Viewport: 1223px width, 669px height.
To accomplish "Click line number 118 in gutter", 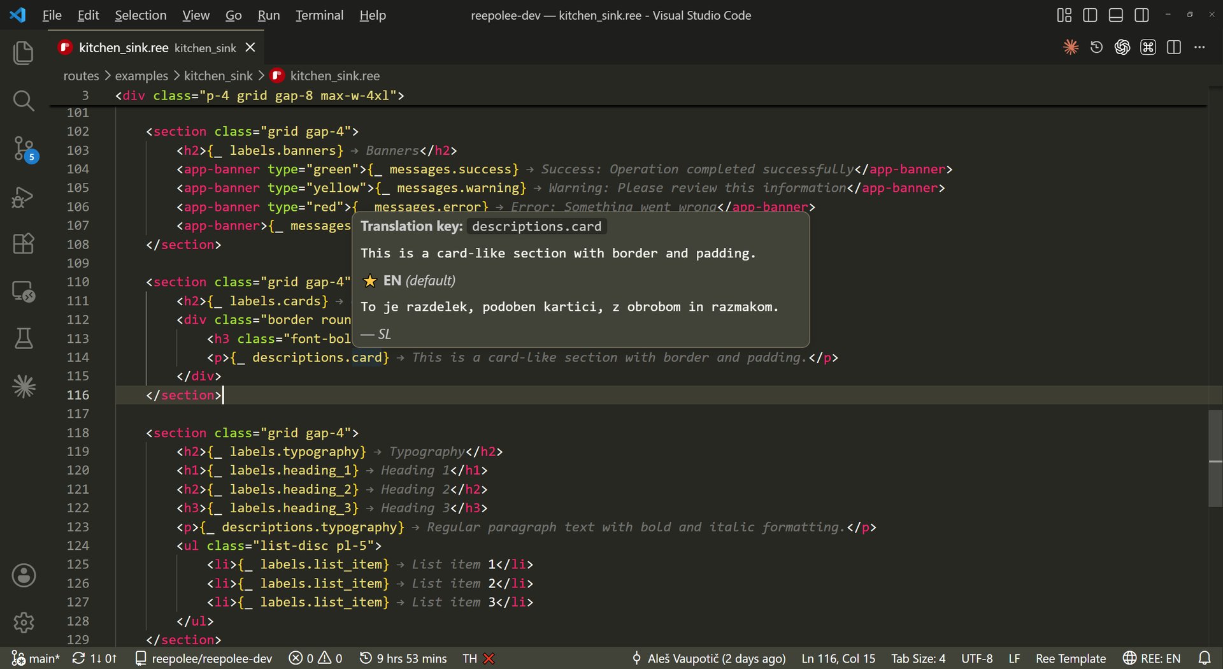I will tap(78, 433).
